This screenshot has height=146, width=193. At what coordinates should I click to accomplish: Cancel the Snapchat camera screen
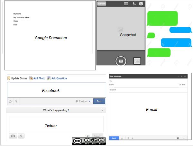point(101,4)
